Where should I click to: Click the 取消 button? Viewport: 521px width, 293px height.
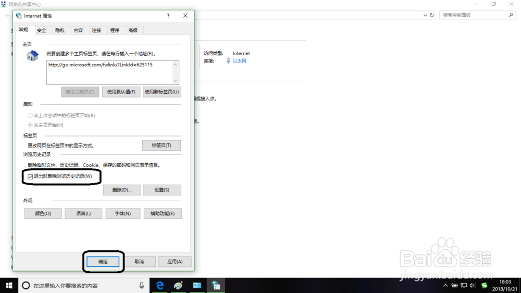[x=139, y=262]
